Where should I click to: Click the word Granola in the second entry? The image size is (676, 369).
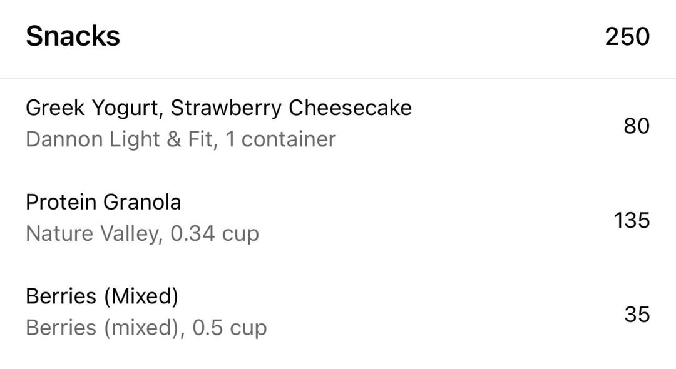click(142, 202)
